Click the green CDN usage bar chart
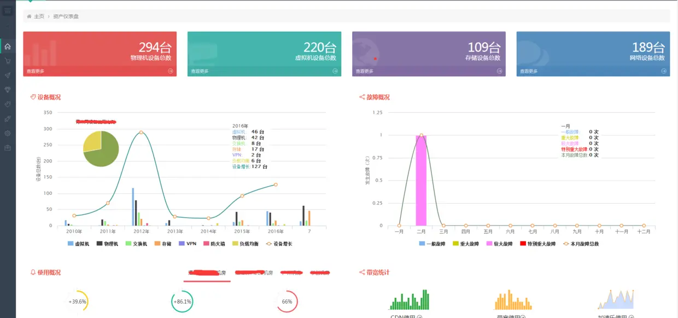The image size is (678, 318). pyautogui.click(x=409, y=300)
